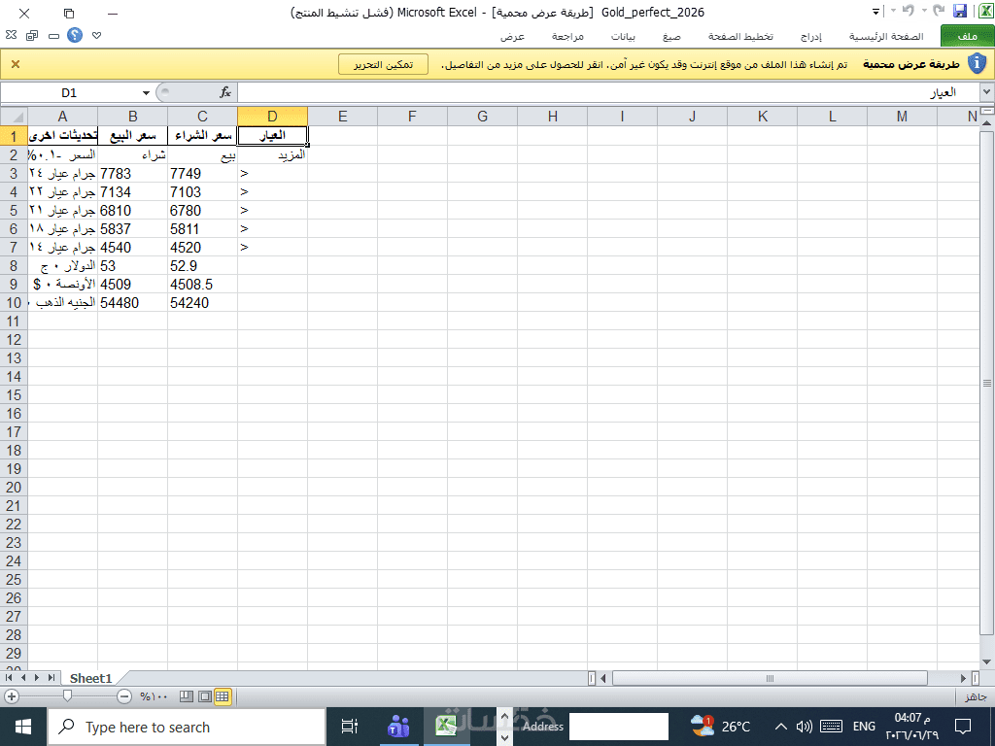
Task: Click the zoom slider handle
Action: pos(67,696)
